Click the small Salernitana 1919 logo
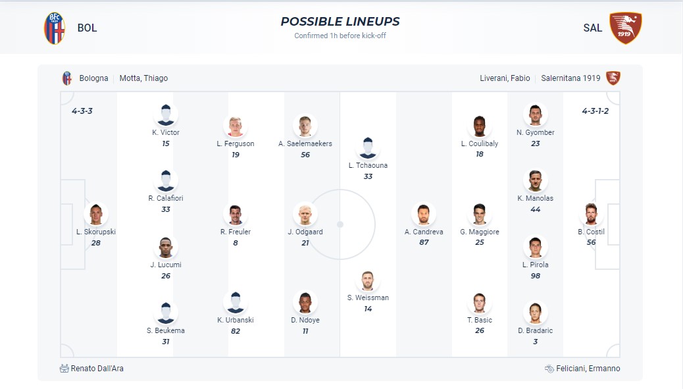The width and height of the screenshot is (683, 389). tap(613, 78)
